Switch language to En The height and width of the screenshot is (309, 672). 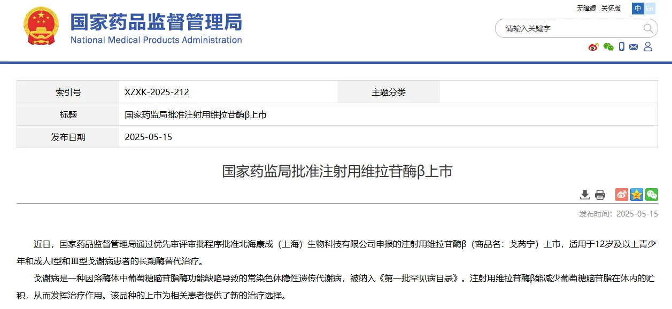click(650, 9)
